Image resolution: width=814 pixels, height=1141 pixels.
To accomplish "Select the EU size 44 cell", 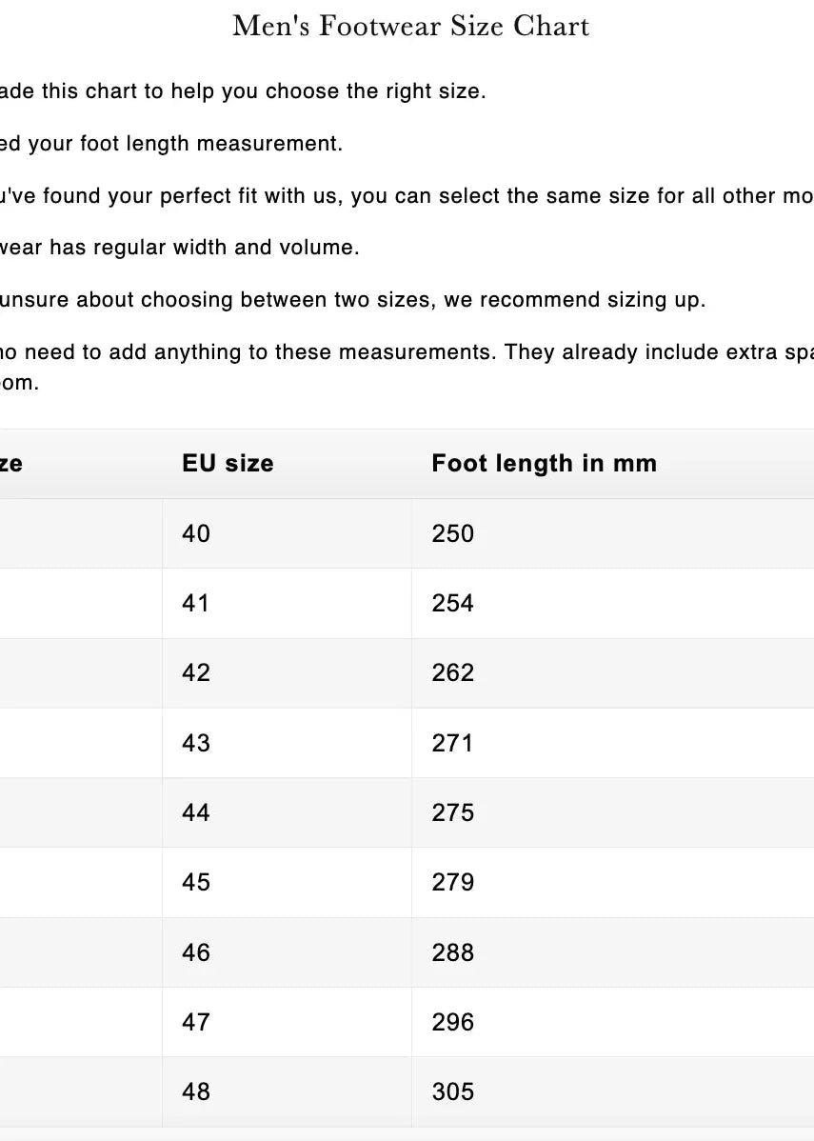I will tap(196, 812).
